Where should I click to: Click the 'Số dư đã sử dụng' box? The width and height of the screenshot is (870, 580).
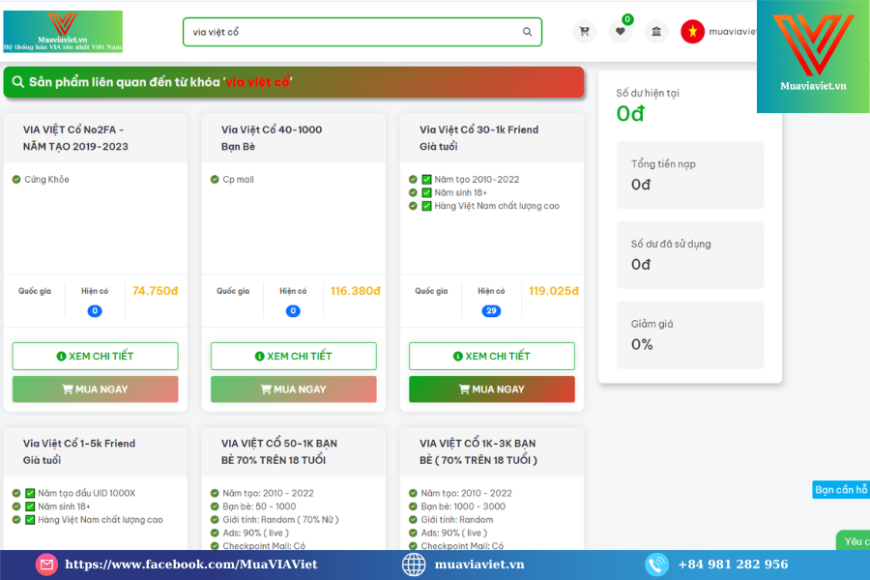coord(690,255)
